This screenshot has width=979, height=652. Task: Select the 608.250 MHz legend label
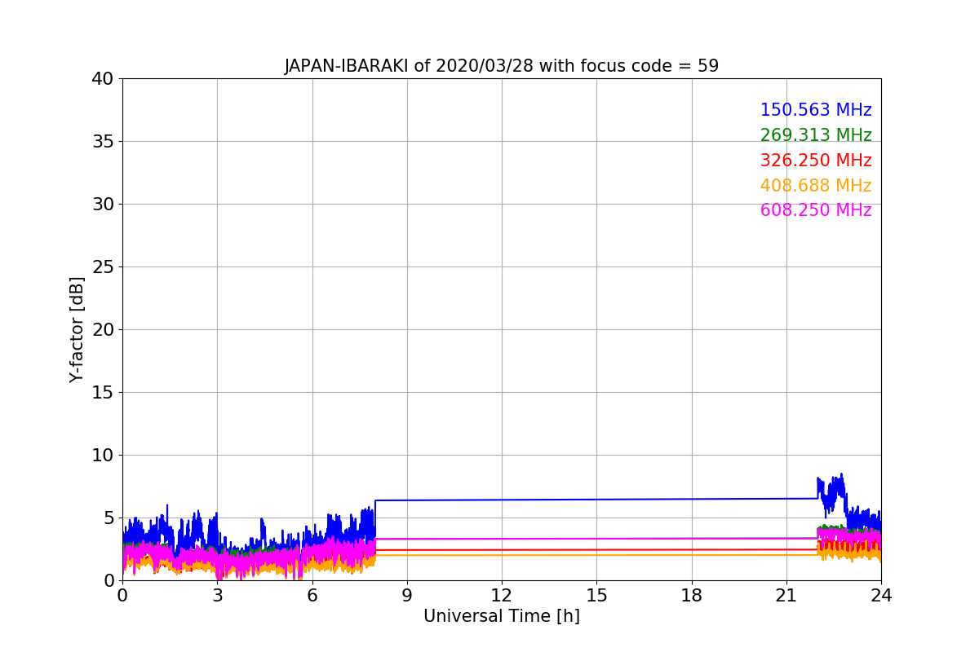816,210
